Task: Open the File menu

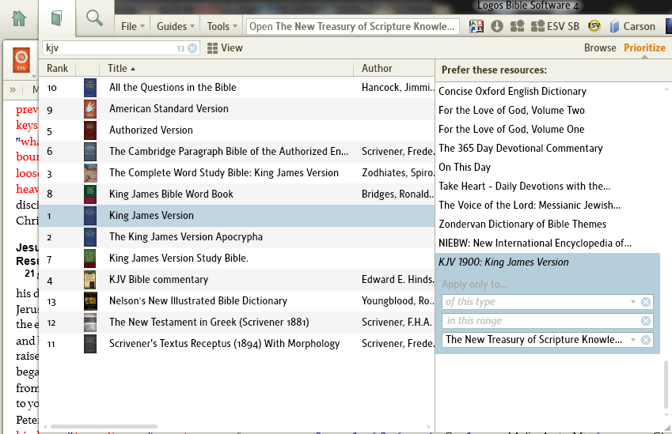Action: click(133, 27)
